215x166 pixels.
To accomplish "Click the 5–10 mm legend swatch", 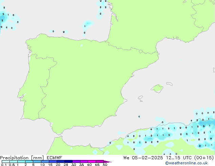I will 37,162.
